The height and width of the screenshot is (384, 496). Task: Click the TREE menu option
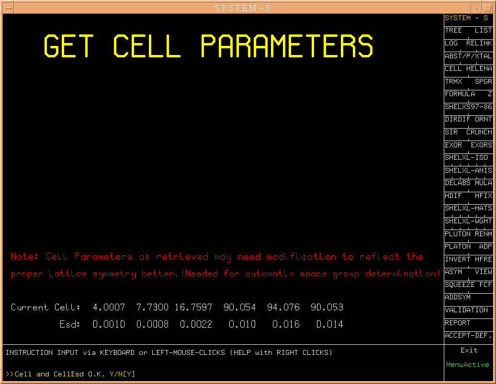(x=453, y=30)
